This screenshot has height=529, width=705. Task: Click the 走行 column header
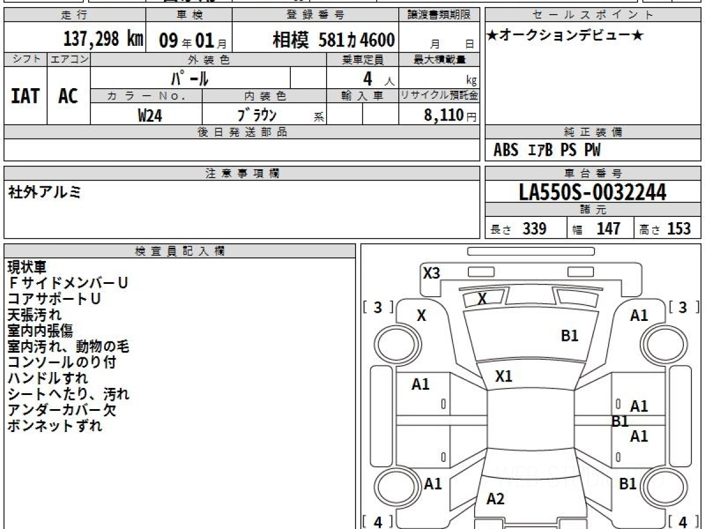point(74,15)
